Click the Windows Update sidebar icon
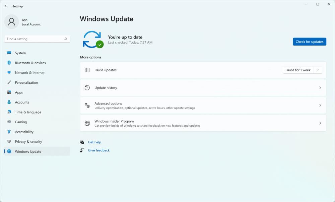This screenshot has height=202, width=335. click(9, 151)
